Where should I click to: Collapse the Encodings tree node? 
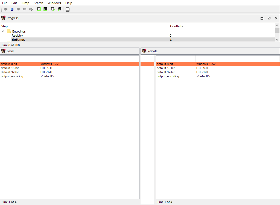pos(3,31)
